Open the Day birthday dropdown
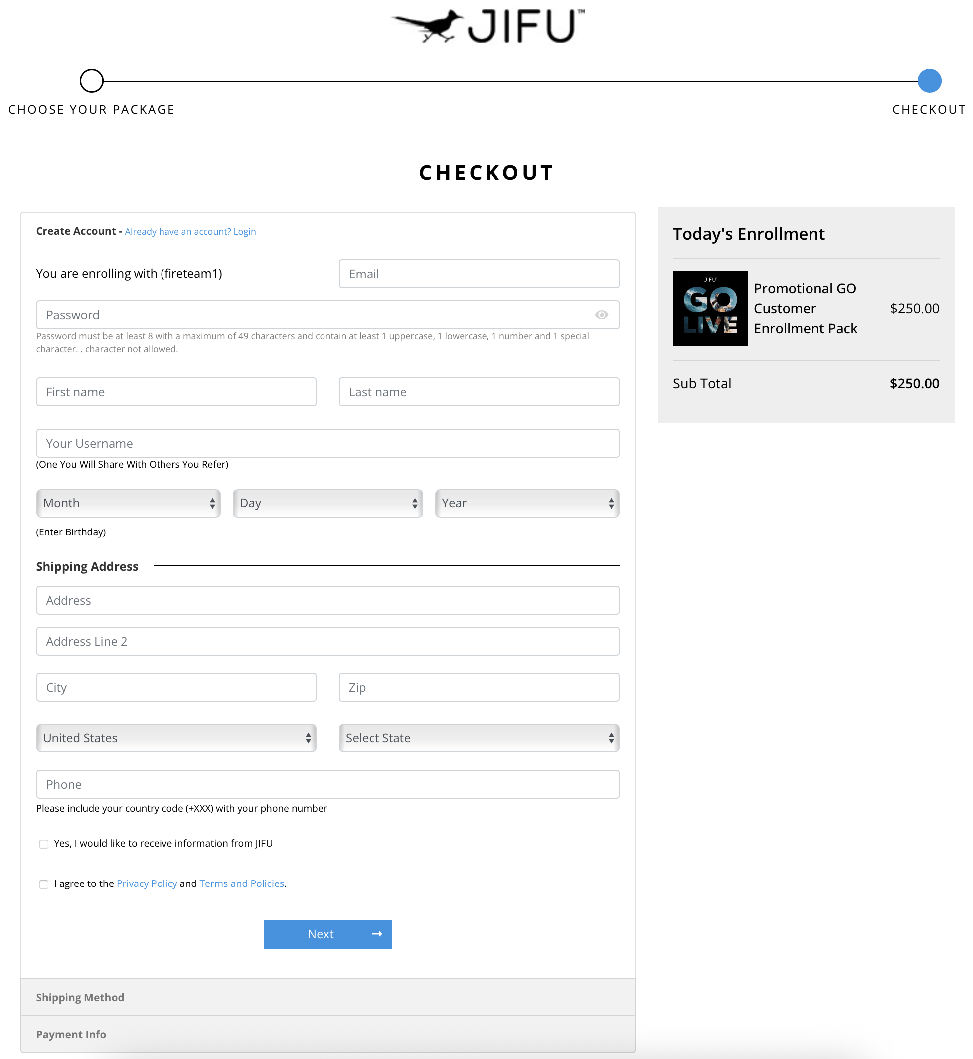973x1059 pixels. click(x=327, y=504)
